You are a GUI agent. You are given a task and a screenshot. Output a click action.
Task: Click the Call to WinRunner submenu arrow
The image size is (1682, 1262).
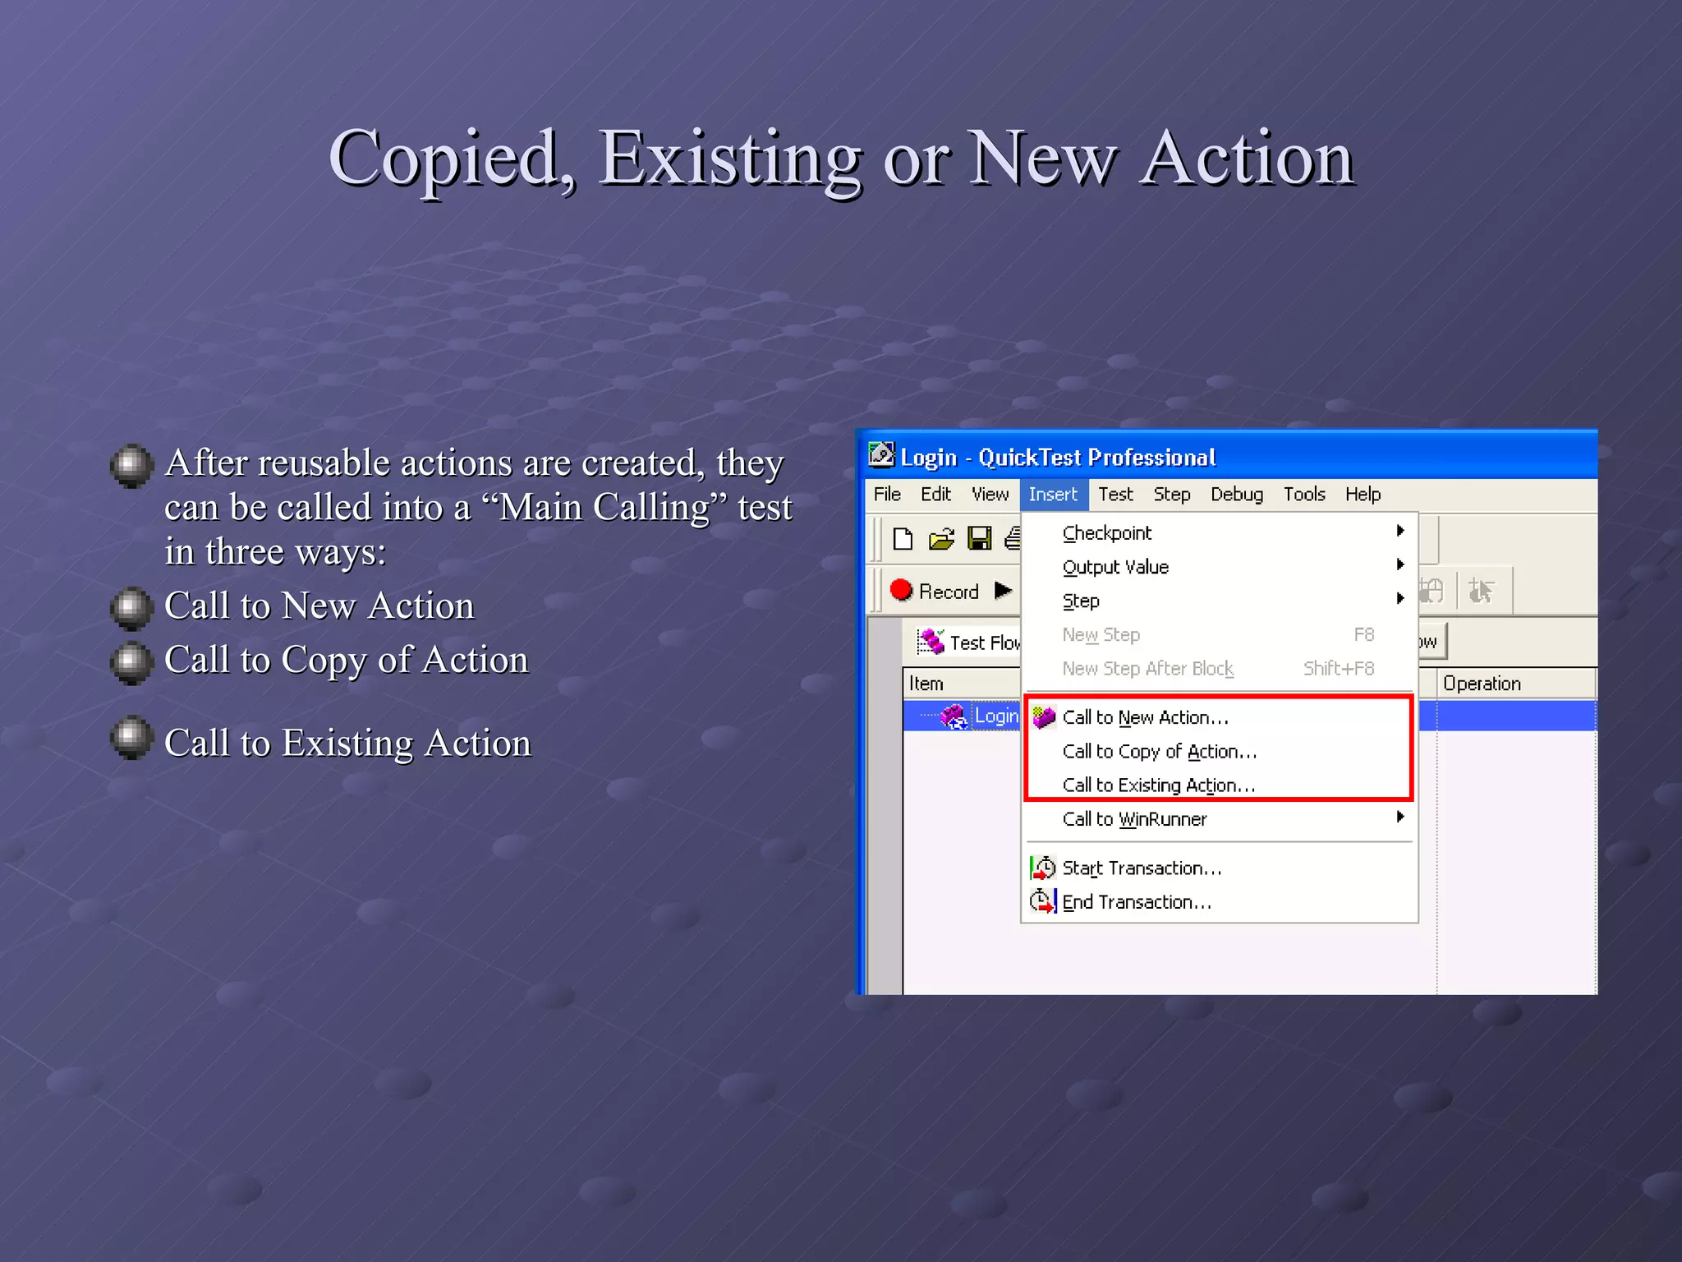1400,817
